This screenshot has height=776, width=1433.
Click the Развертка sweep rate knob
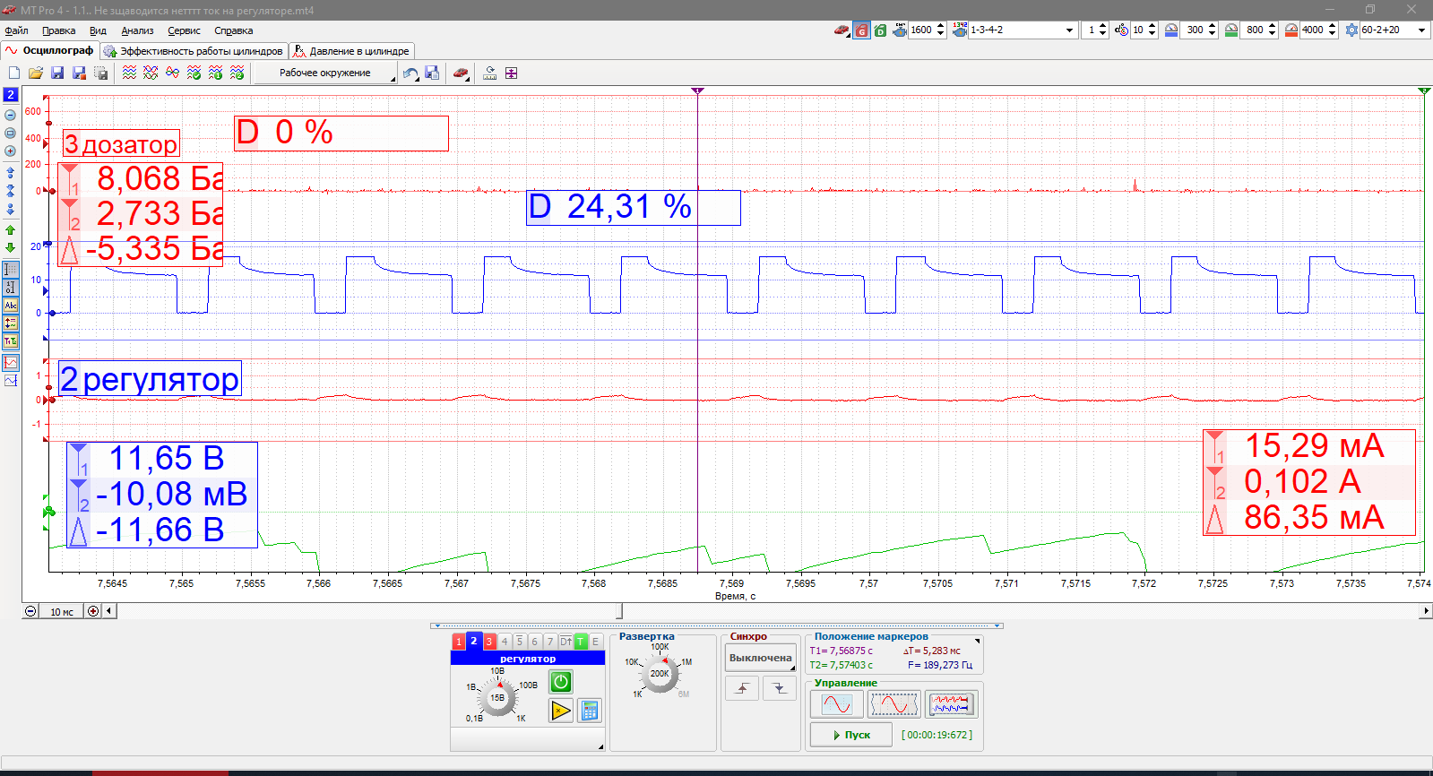tap(660, 675)
